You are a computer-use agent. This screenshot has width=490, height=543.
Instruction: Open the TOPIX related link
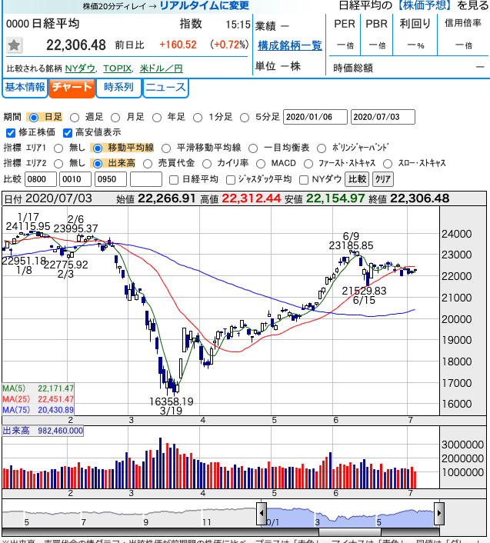tap(117, 68)
